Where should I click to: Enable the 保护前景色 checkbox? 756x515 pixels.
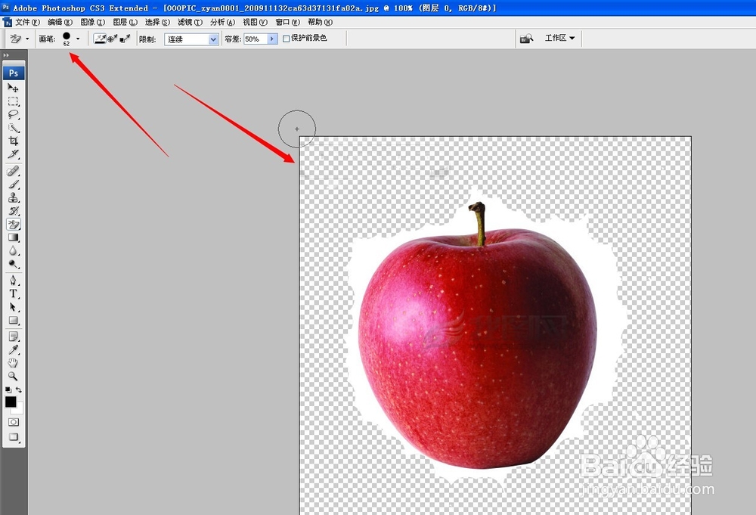pyautogui.click(x=286, y=39)
